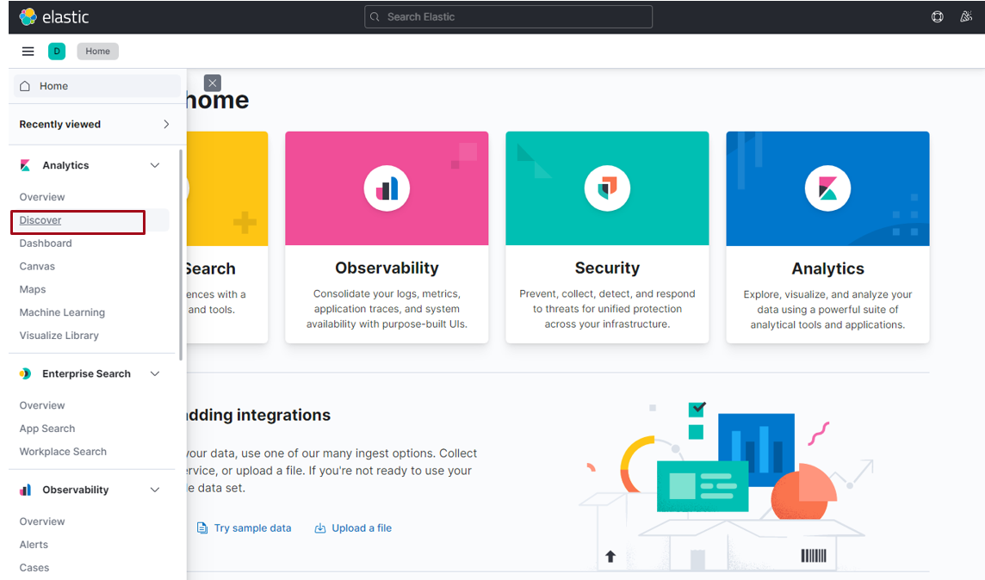985x580 pixels.
Task: Collapse the Enterprise Search section chevron
Action: click(155, 373)
